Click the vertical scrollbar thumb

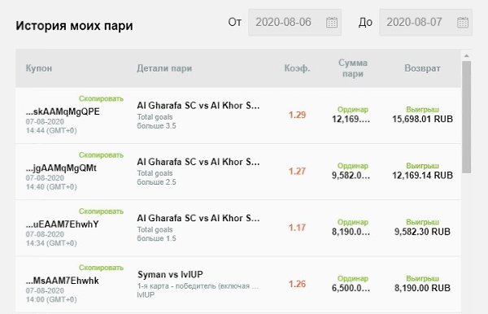tap(466, 117)
